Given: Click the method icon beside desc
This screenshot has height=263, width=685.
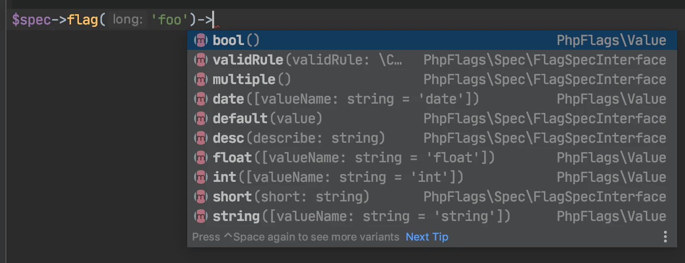Looking at the screenshot, I should coord(201,138).
